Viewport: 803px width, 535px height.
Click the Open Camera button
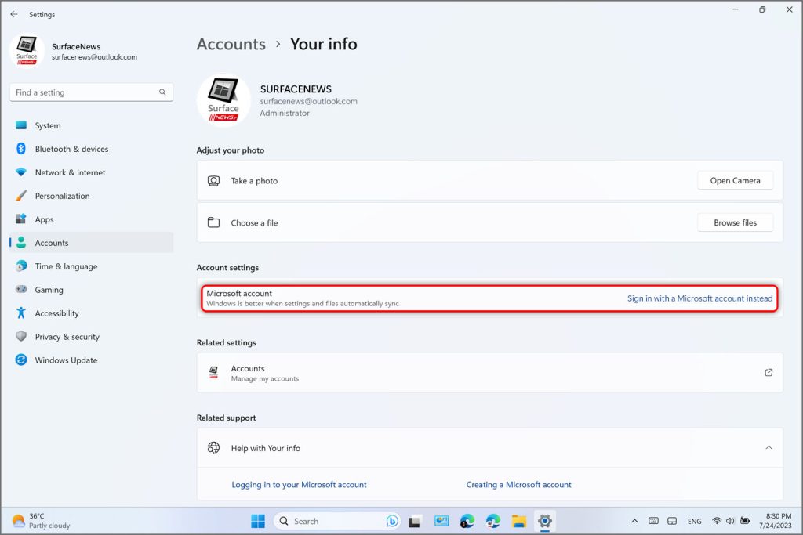point(735,181)
